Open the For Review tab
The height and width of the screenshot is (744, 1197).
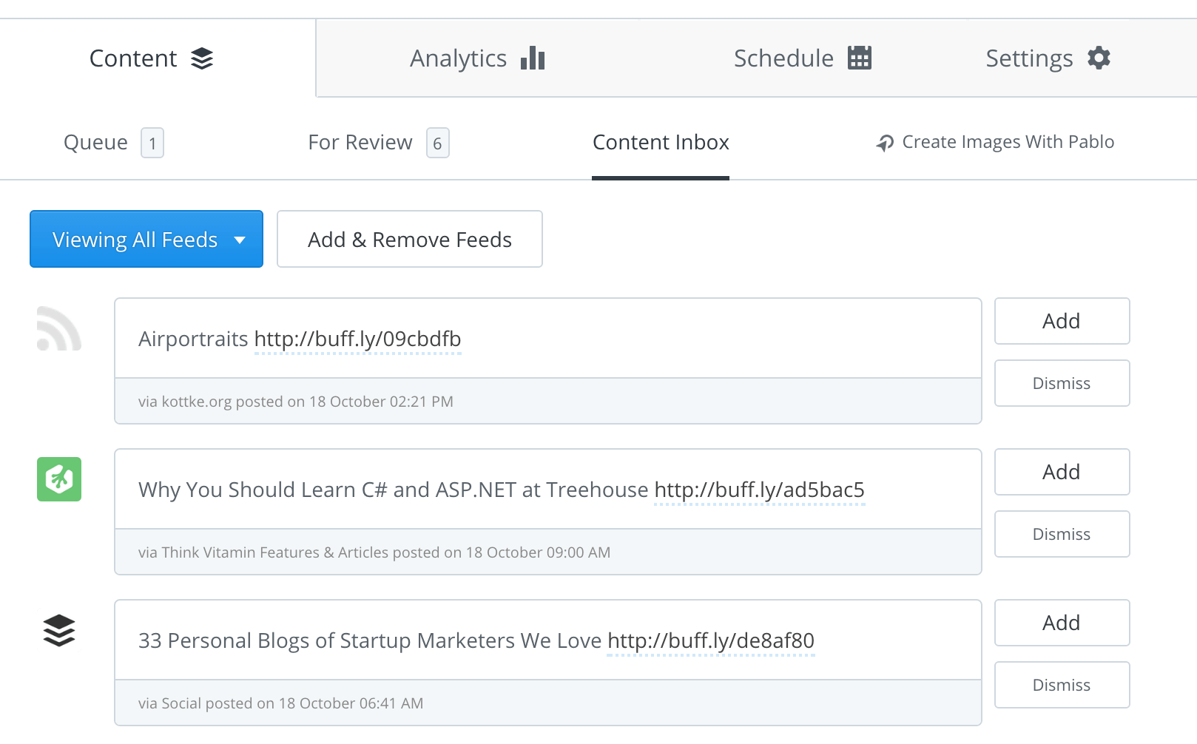360,142
